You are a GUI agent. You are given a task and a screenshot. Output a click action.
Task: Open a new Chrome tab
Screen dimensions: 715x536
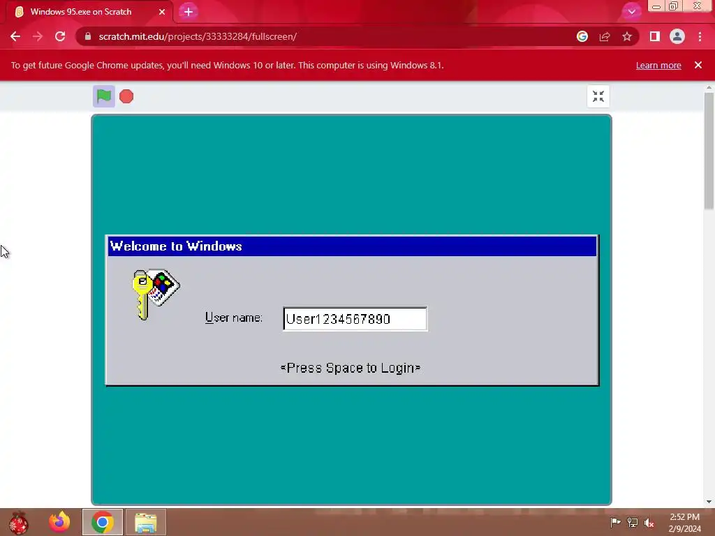pyautogui.click(x=189, y=12)
